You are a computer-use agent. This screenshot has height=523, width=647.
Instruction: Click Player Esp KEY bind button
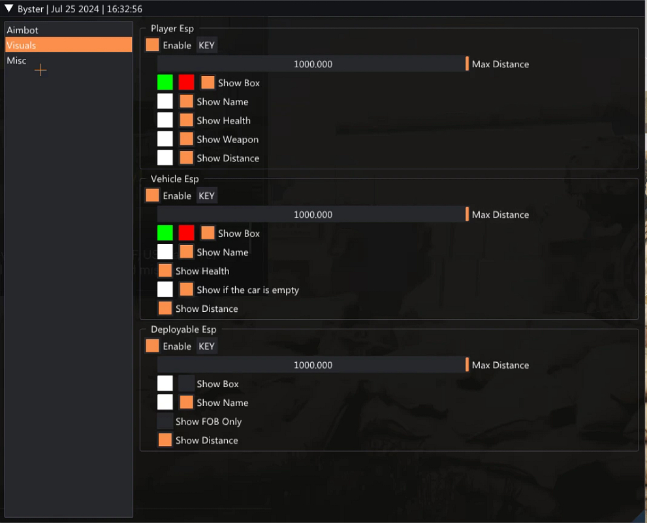pos(206,45)
